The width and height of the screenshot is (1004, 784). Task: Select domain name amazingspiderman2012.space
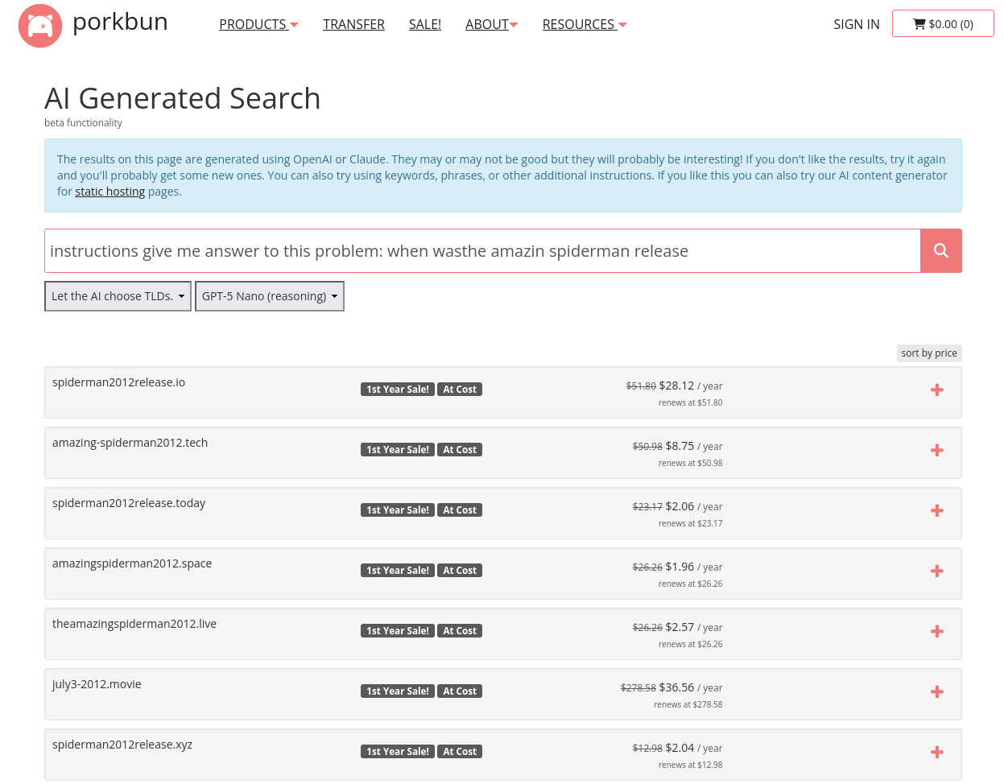132,563
